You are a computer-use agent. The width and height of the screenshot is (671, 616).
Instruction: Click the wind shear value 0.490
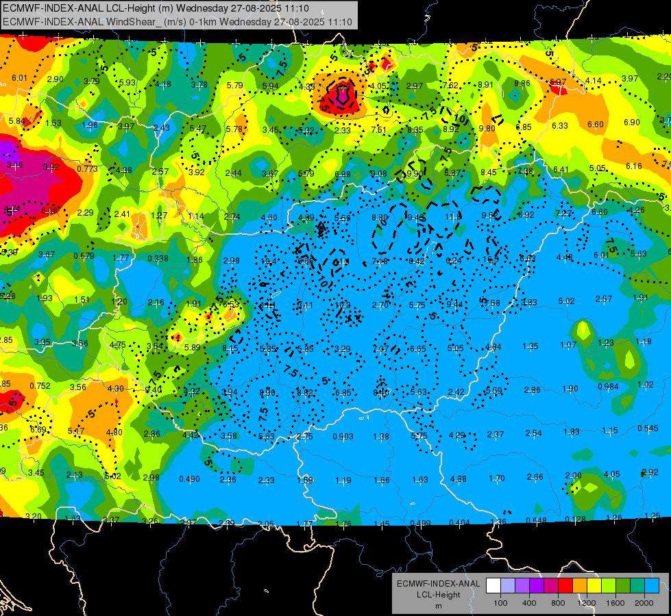[x=190, y=479]
